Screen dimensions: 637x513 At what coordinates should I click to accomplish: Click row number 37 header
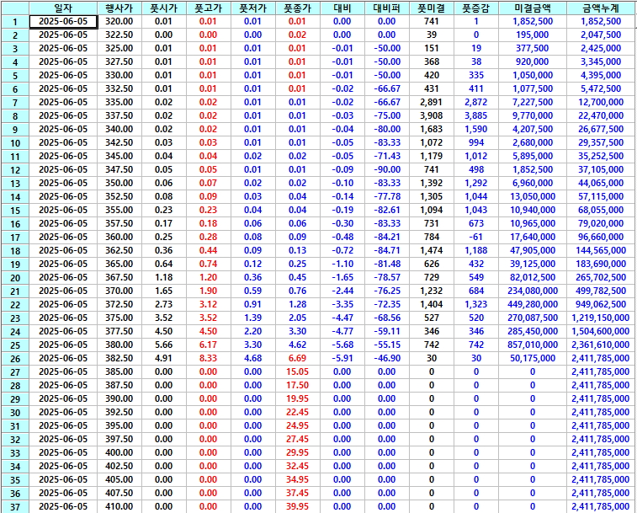click(x=15, y=506)
